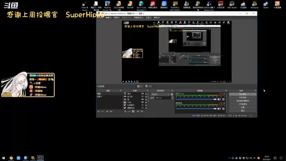
Task: Open Rhythm Doctor desktop icon
Action: tap(108, 6)
